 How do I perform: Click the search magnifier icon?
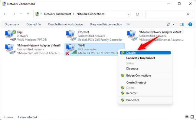tap(188, 14)
